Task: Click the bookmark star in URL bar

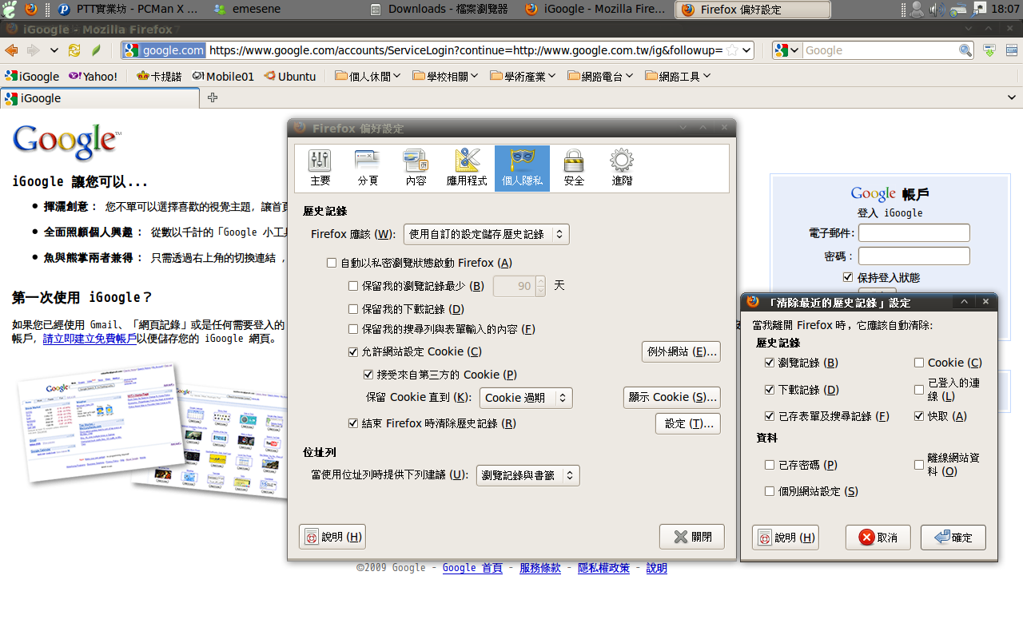Action: pyautogui.click(x=731, y=50)
